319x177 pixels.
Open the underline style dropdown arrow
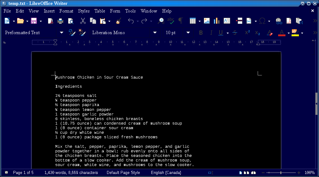click(228, 33)
